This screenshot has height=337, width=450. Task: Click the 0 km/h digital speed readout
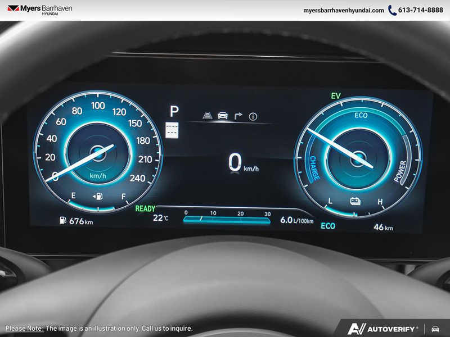tap(243, 162)
